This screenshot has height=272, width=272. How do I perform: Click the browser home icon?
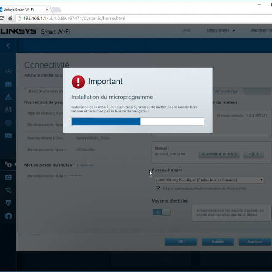tap(10, 19)
